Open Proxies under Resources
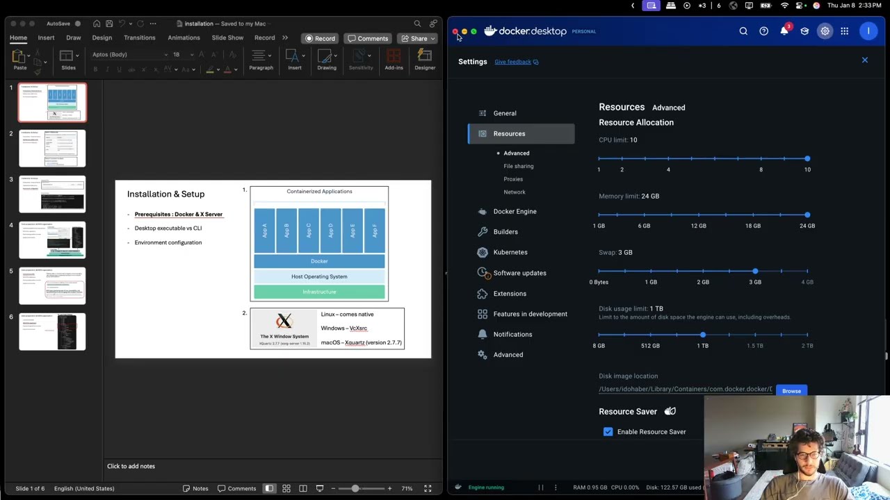This screenshot has height=500, width=890. [513, 179]
